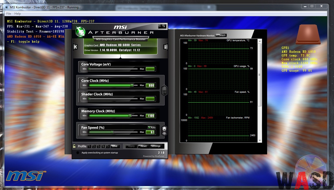This screenshot has height=190, width=334.
Task: Open the information 'i' icon in Afterburner
Action: pos(165,47)
